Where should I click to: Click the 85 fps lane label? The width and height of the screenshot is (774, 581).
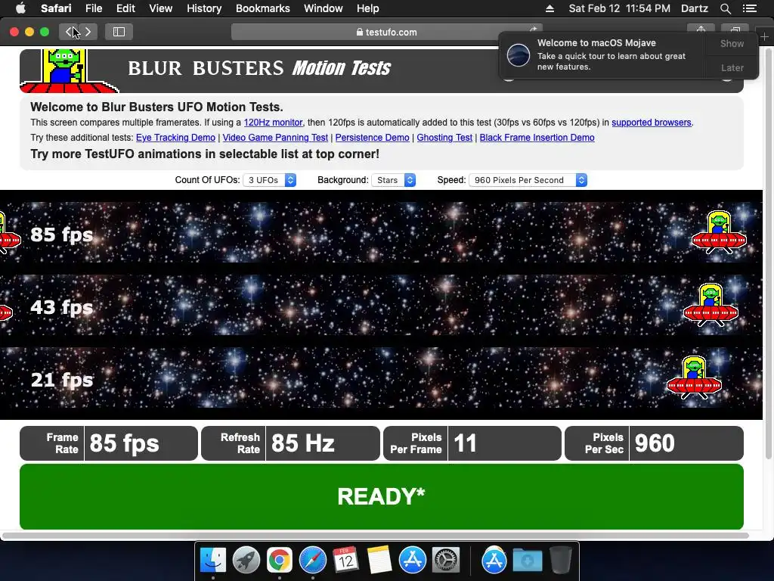(x=62, y=235)
